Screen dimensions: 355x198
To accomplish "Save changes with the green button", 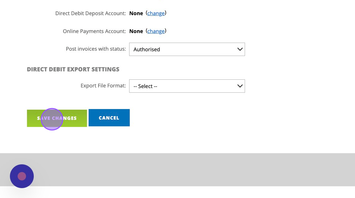I will [x=57, y=118].
